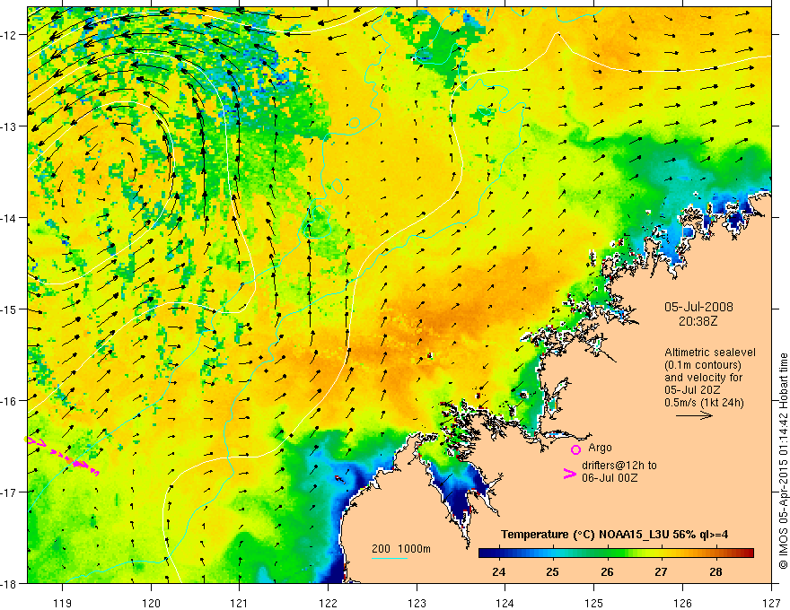Click the color bar value 28
The height and width of the screenshot is (610, 790).
point(715,571)
